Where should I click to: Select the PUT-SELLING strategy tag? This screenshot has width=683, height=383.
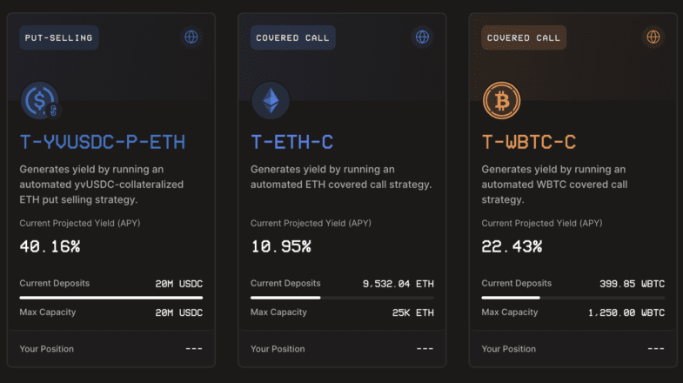(x=59, y=37)
